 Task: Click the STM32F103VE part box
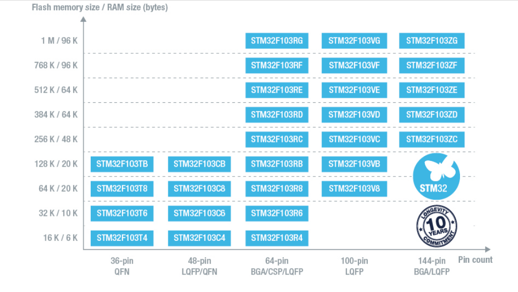coord(354,90)
